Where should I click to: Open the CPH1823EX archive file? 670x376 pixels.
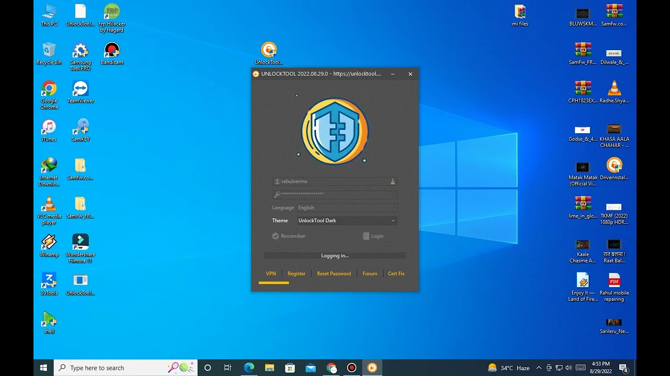[583, 92]
